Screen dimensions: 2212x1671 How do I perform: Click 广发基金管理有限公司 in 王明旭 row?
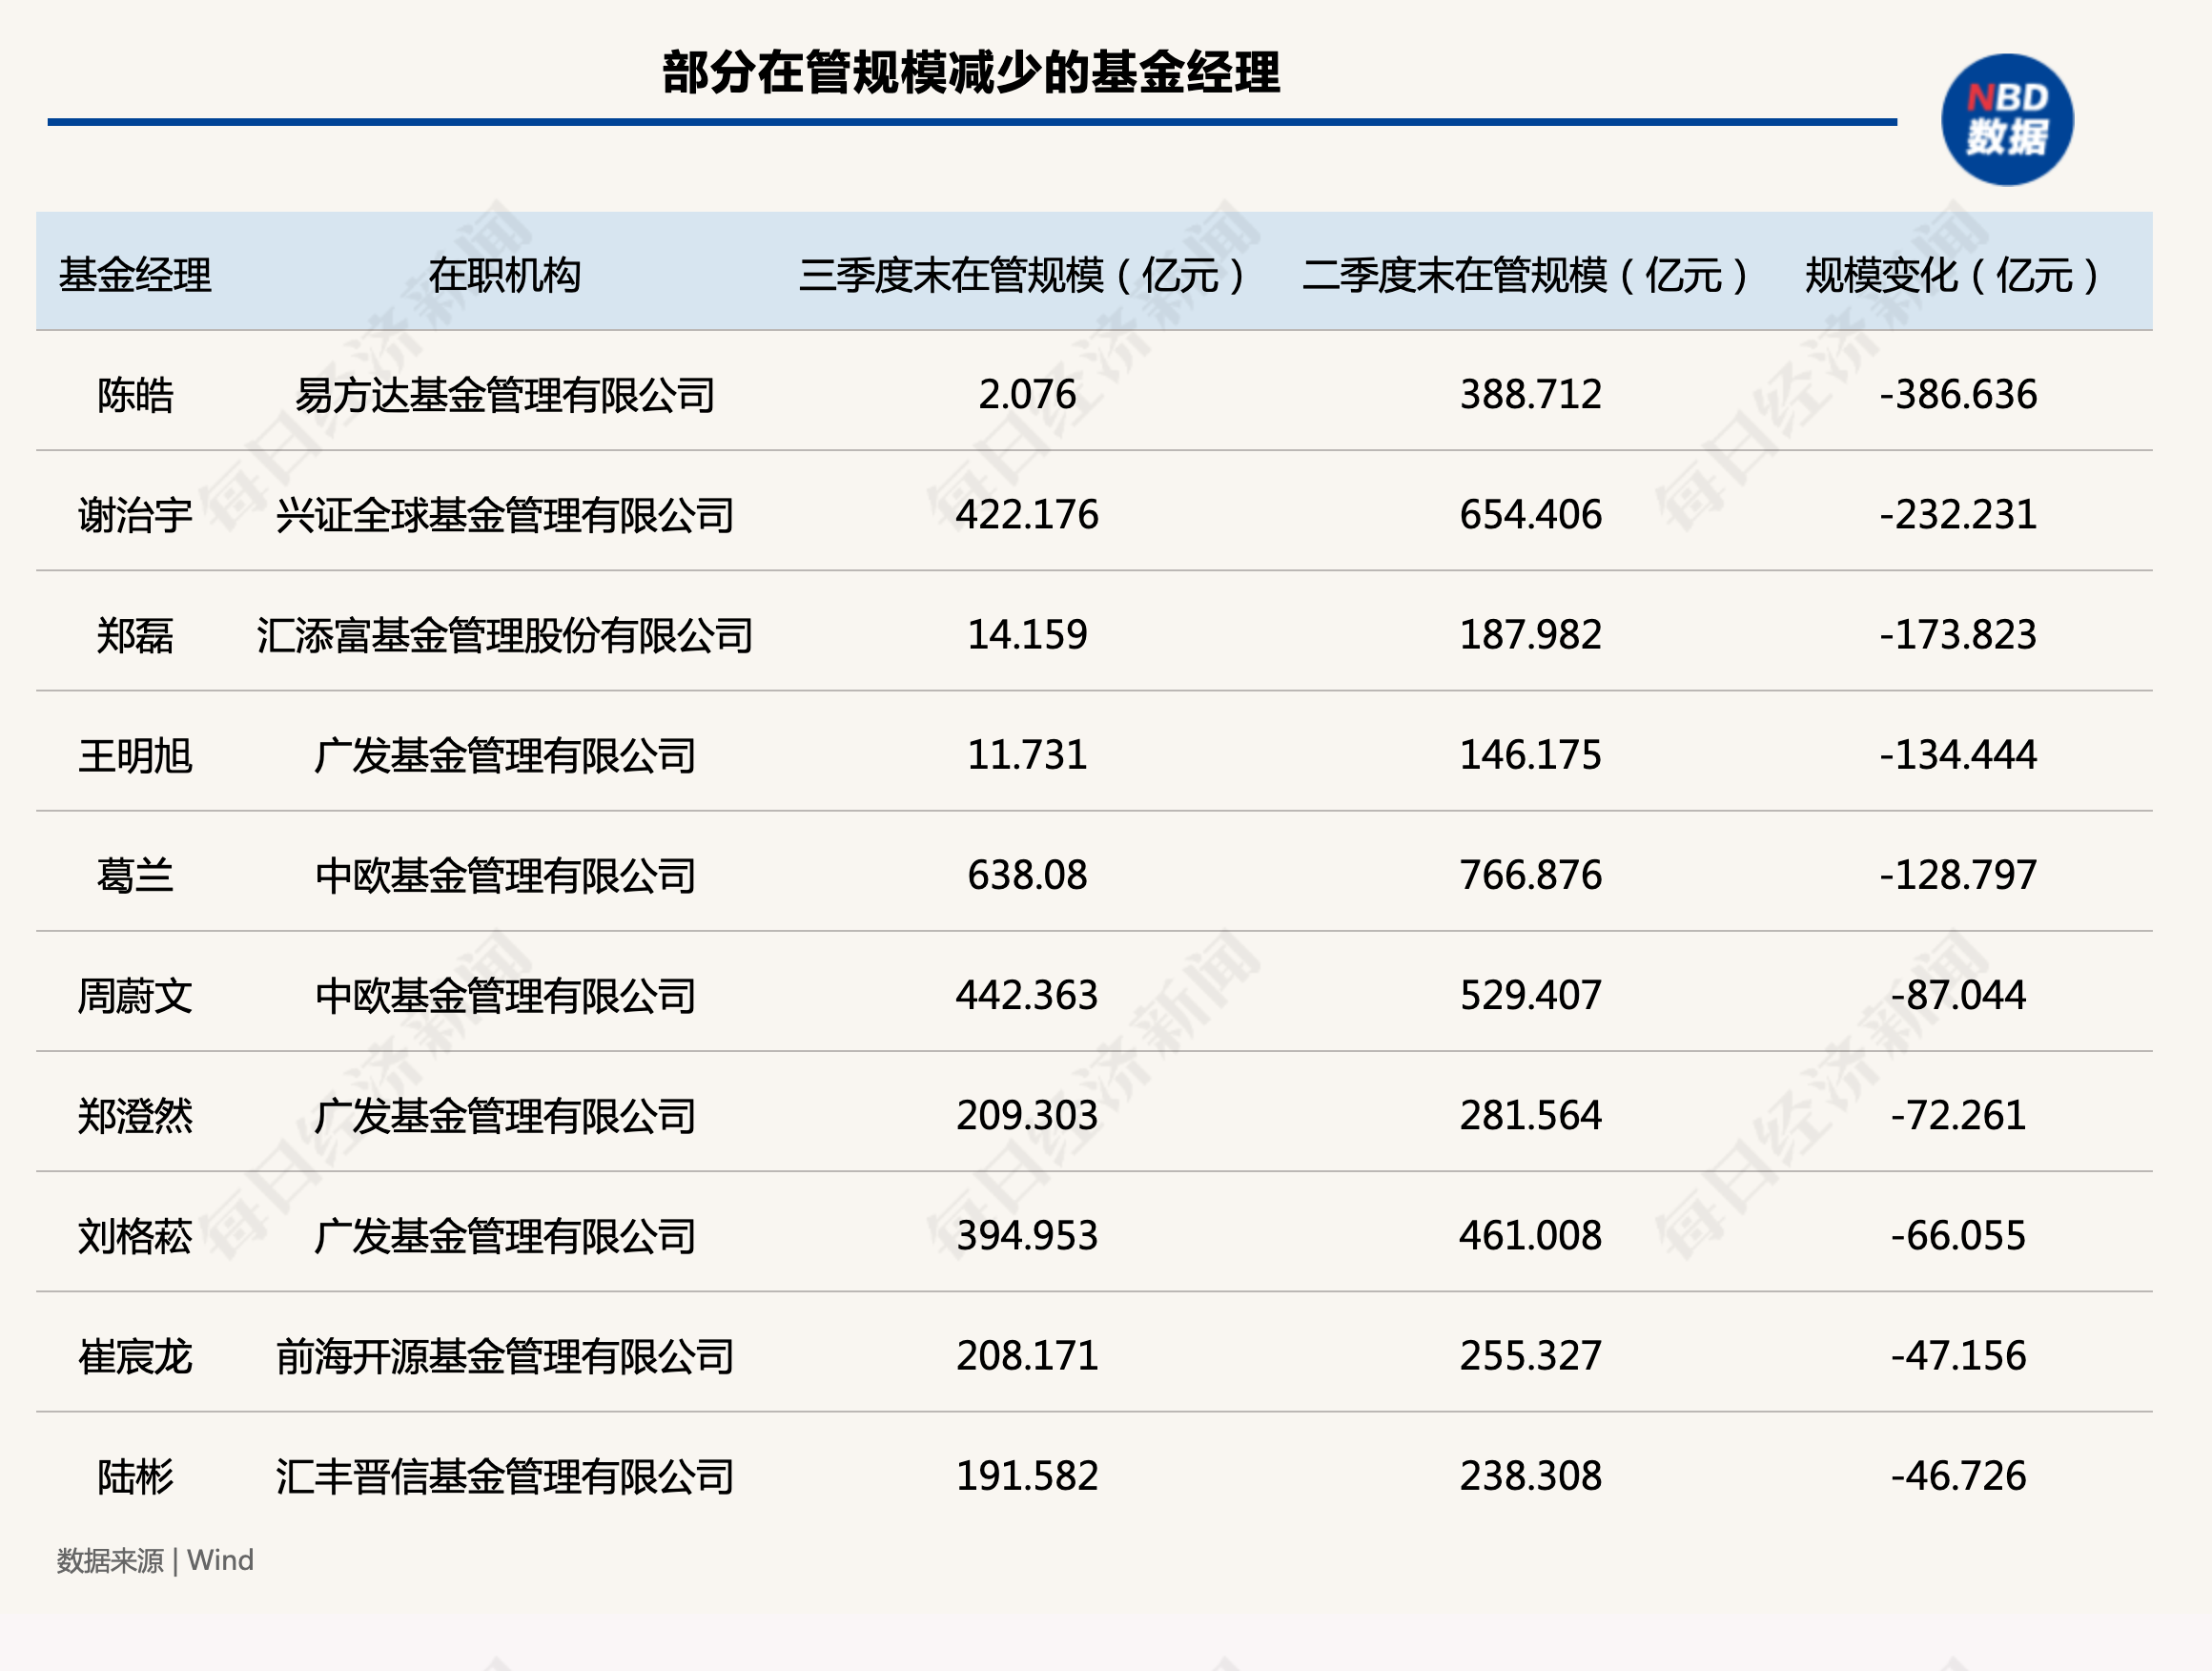coord(505,755)
